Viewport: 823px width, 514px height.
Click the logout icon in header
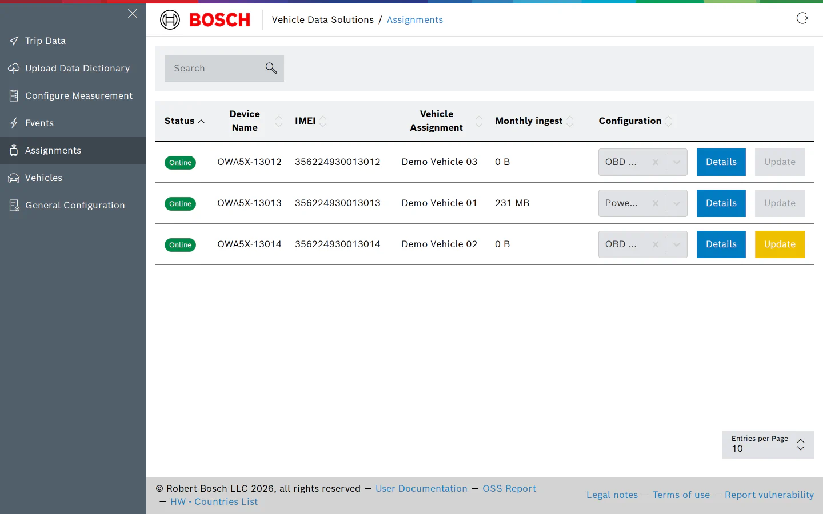pos(802,18)
